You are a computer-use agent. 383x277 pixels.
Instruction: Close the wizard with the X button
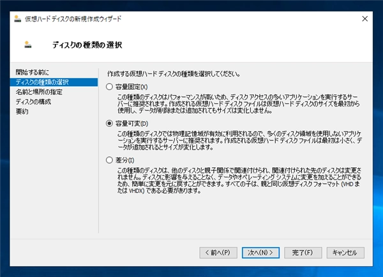[x=365, y=19]
